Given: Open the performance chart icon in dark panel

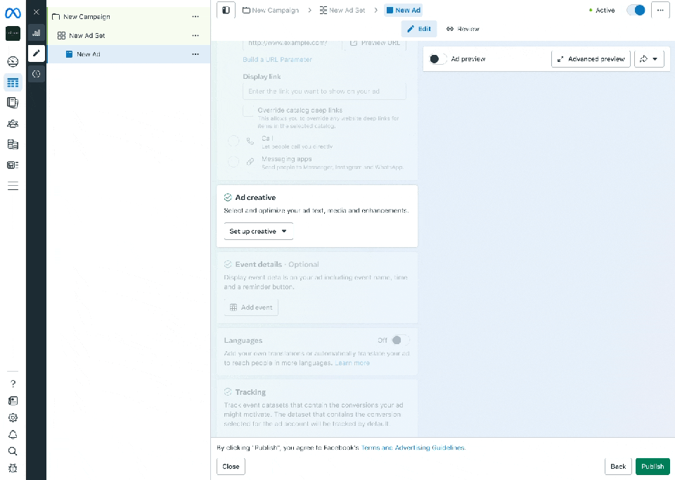Looking at the screenshot, I should 37,33.
